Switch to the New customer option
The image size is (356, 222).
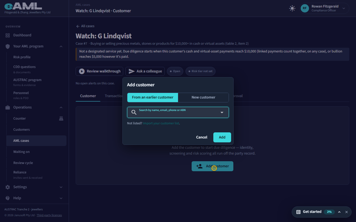coord(203,97)
